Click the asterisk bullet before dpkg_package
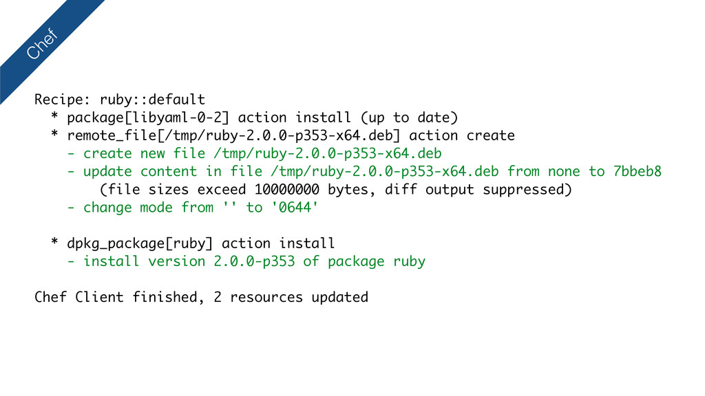This screenshot has height=396, width=705. click(x=54, y=242)
